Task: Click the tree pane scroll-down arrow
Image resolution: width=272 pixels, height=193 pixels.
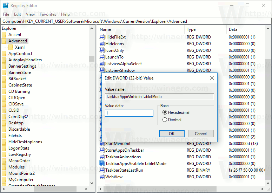Action: click(x=92, y=183)
